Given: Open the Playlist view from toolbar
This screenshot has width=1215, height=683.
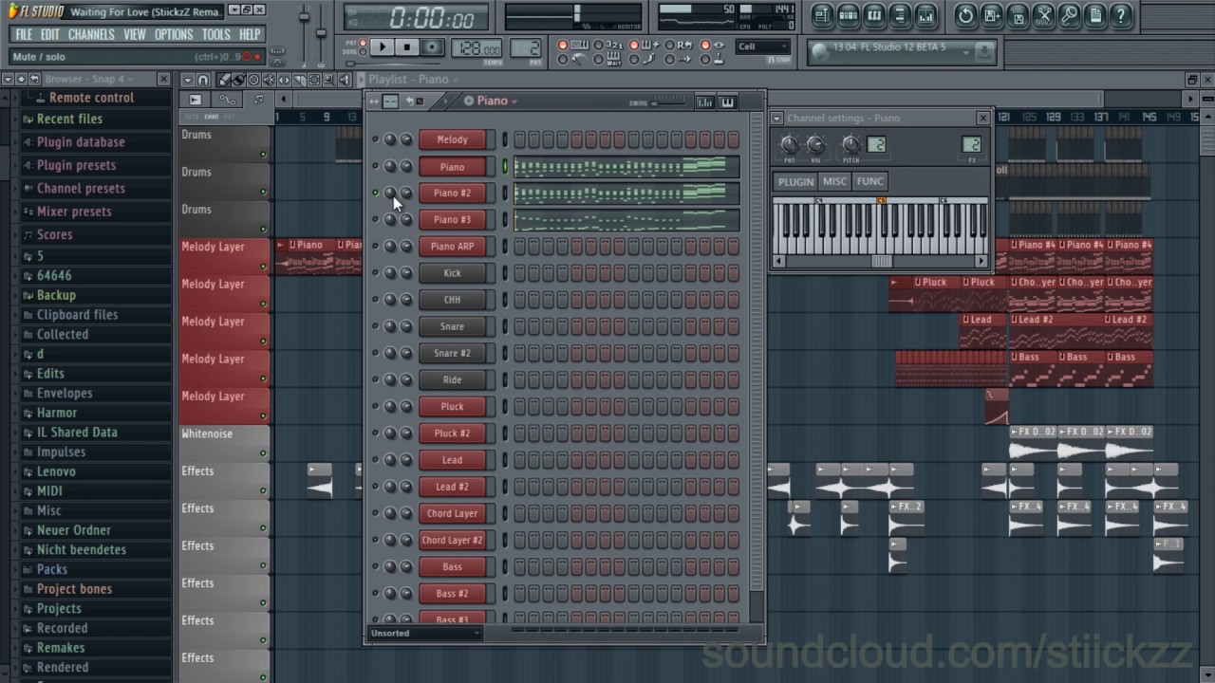Looking at the screenshot, I should [822, 16].
